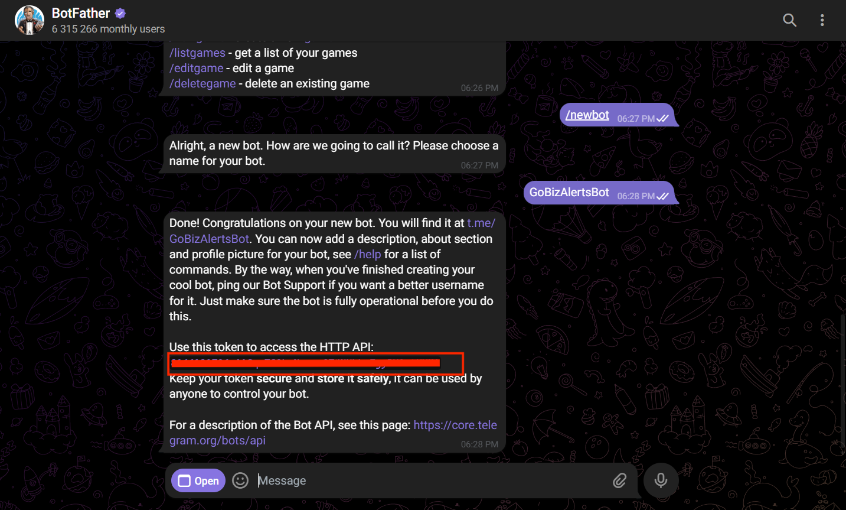Focus the Message input field
Viewport: 846px width, 510px height.
click(x=425, y=480)
